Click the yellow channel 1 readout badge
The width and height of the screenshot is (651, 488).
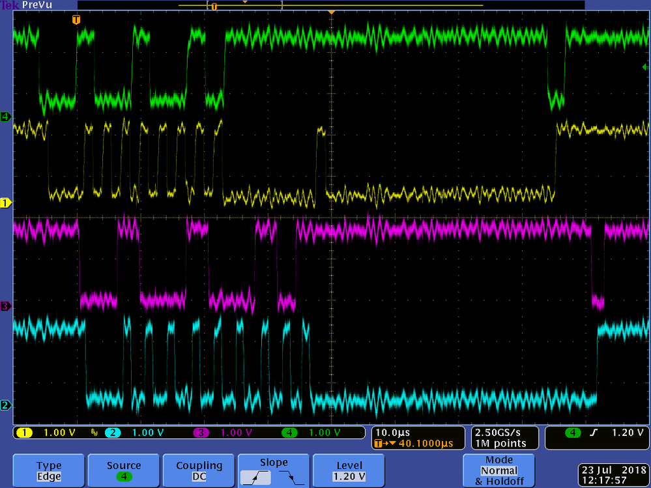pos(24,433)
